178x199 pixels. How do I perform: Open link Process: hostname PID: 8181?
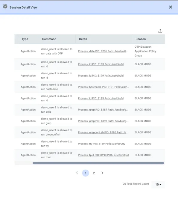click(104, 87)
